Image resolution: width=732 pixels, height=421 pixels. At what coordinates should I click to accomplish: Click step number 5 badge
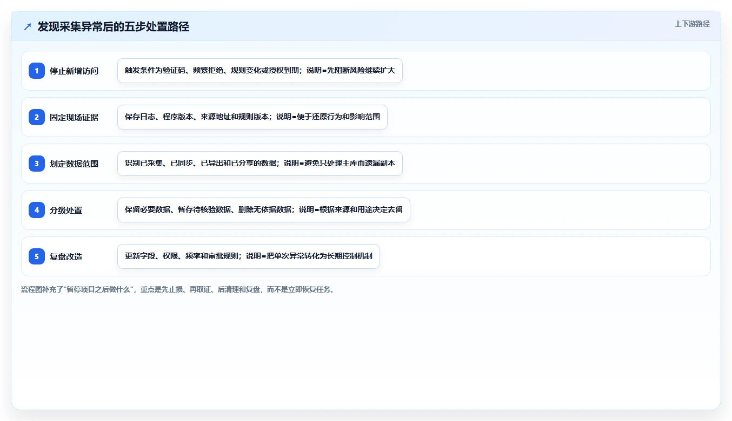pos(37,256)
